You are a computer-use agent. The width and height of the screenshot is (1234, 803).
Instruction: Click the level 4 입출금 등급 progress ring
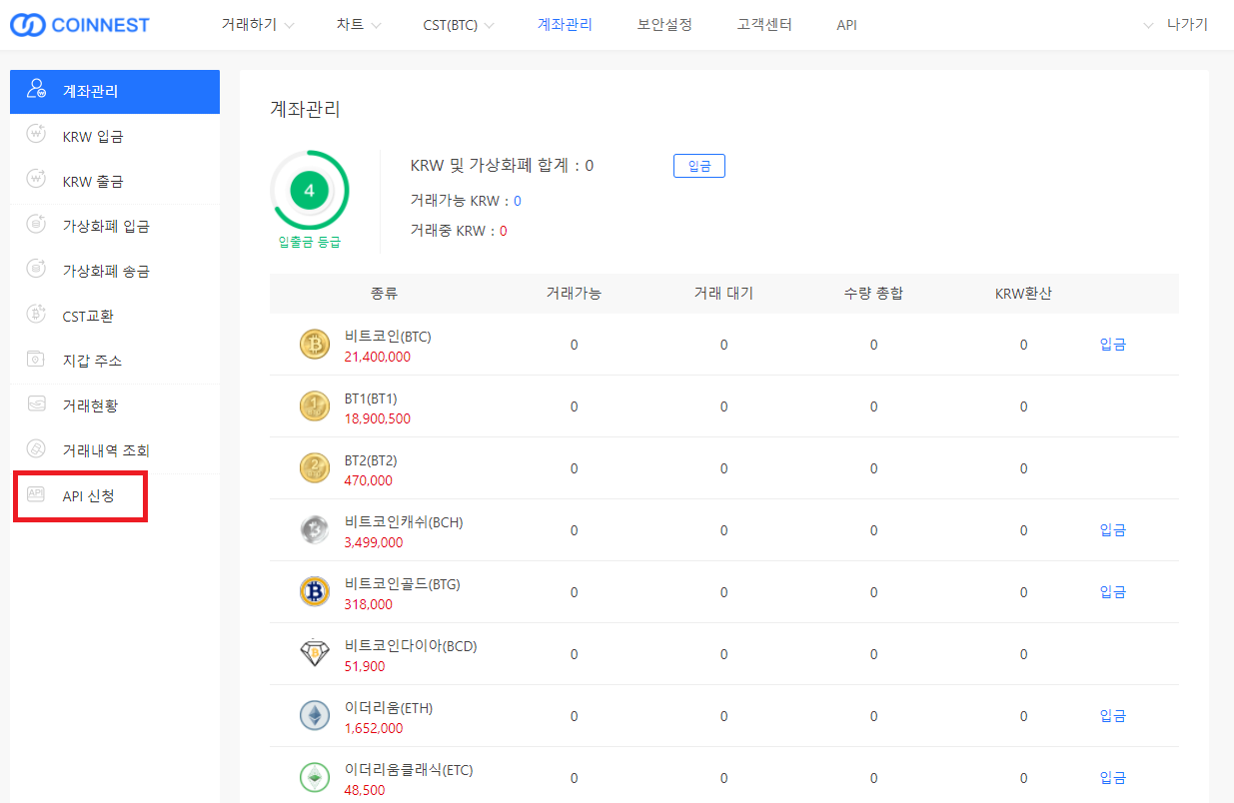click(310, 191)
